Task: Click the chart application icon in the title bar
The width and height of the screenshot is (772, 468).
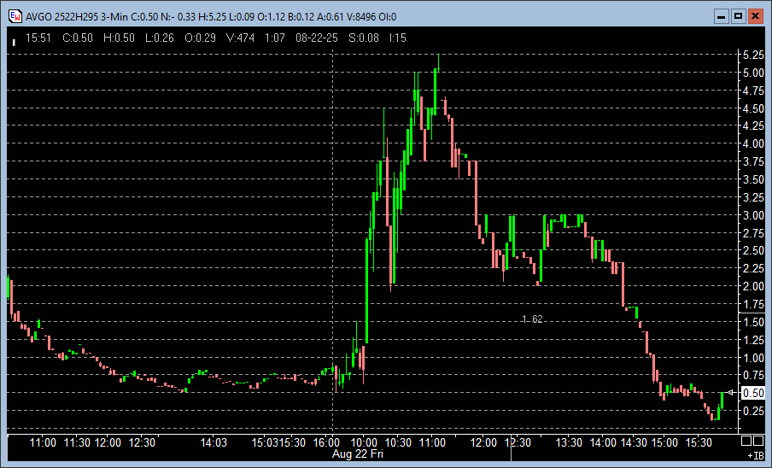Action: [15, 16]
